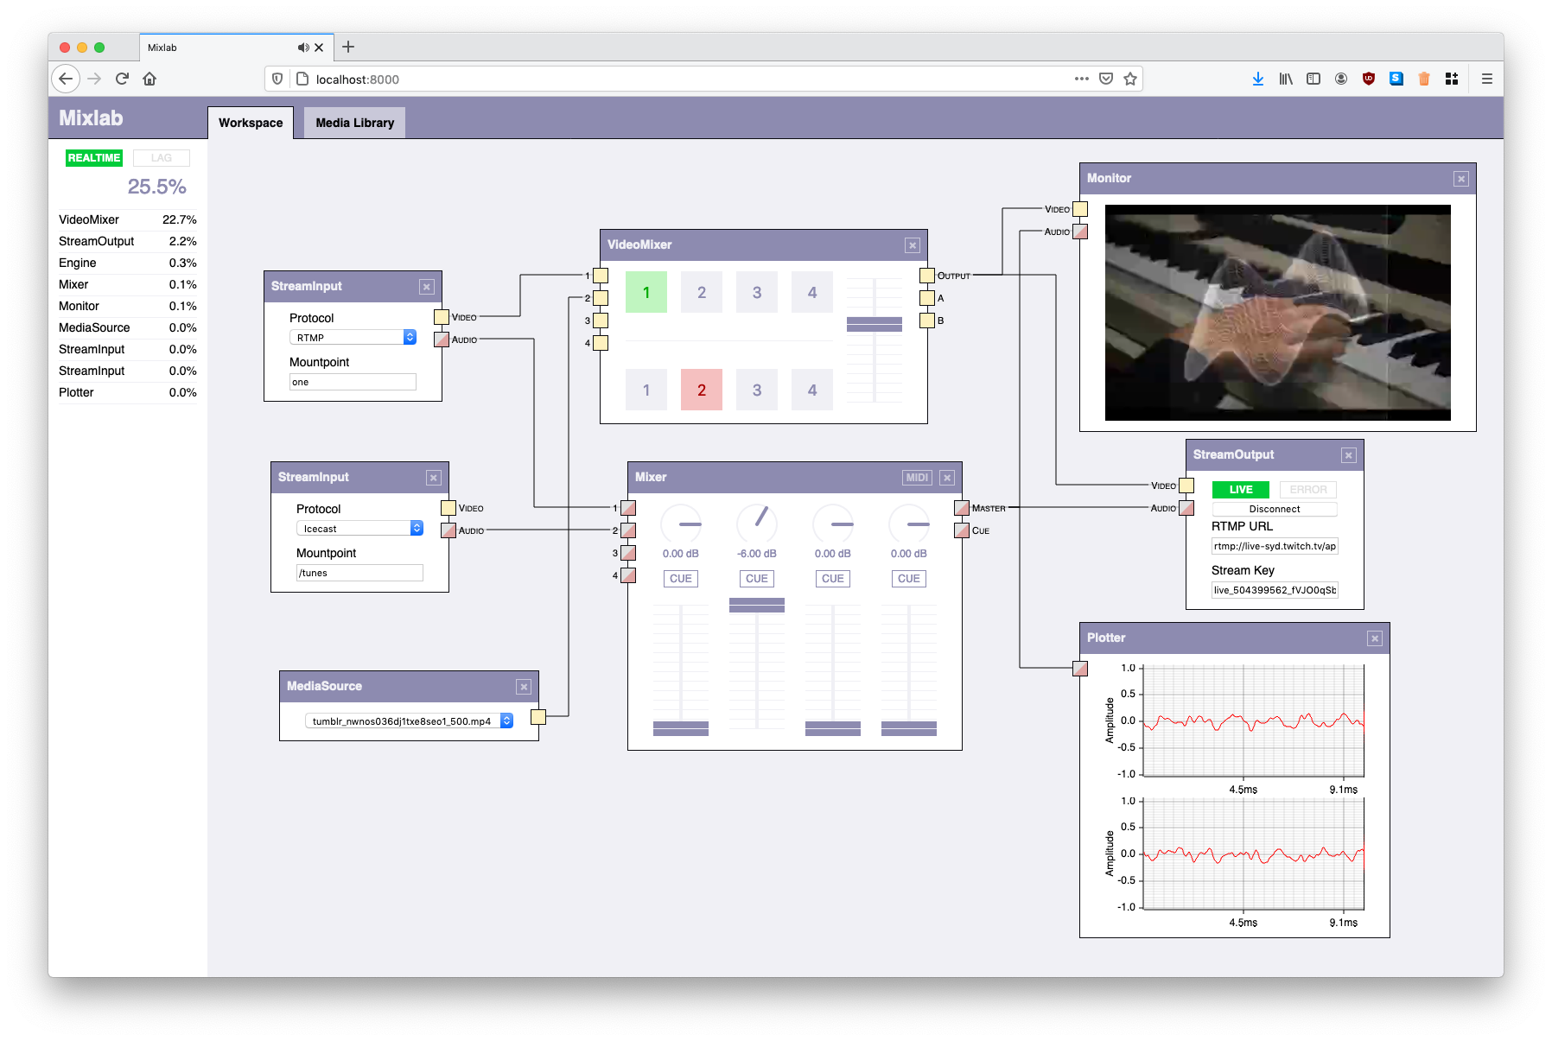
Task: Close the MediaSource module
Action: point(524,687)
